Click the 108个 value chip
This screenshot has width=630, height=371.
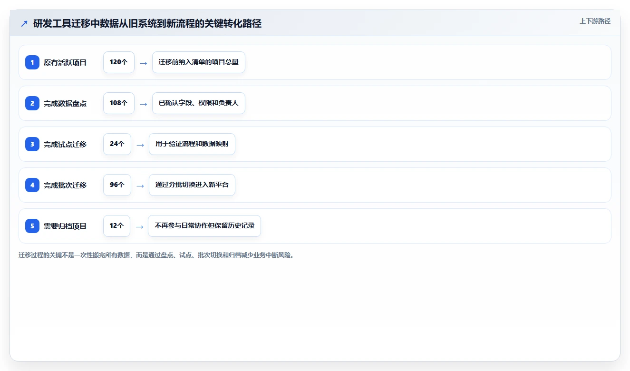point(119,103)
